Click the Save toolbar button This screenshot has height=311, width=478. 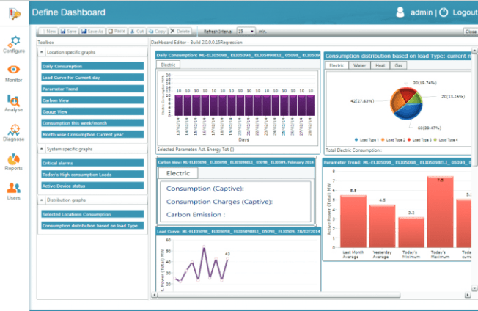click(70, 32)
